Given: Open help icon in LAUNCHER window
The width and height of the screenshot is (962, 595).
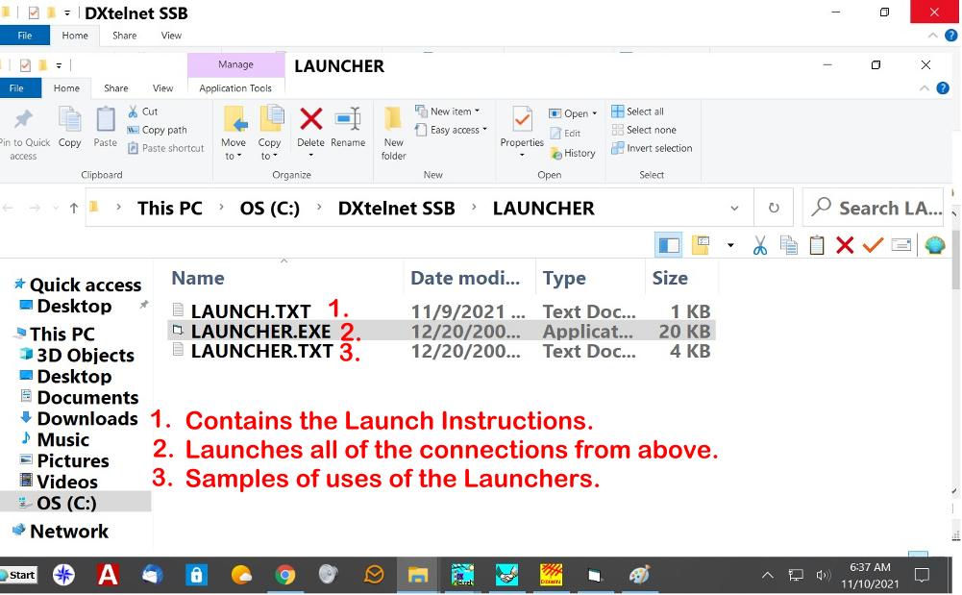Looking at the screenshot, I should click(x=943, y=88).
